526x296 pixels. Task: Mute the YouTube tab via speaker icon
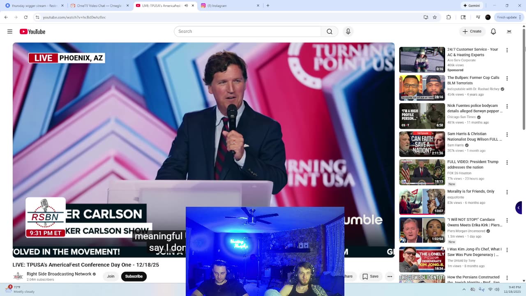pyautogui.click(x=186, y=6)
